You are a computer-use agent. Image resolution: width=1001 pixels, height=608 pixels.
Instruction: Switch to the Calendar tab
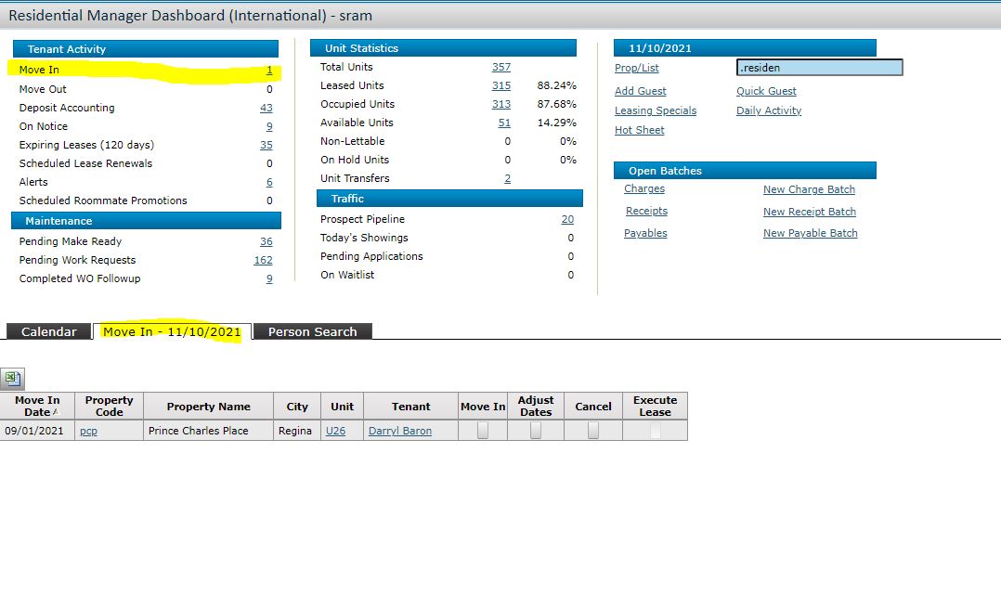tap(48, 331)
